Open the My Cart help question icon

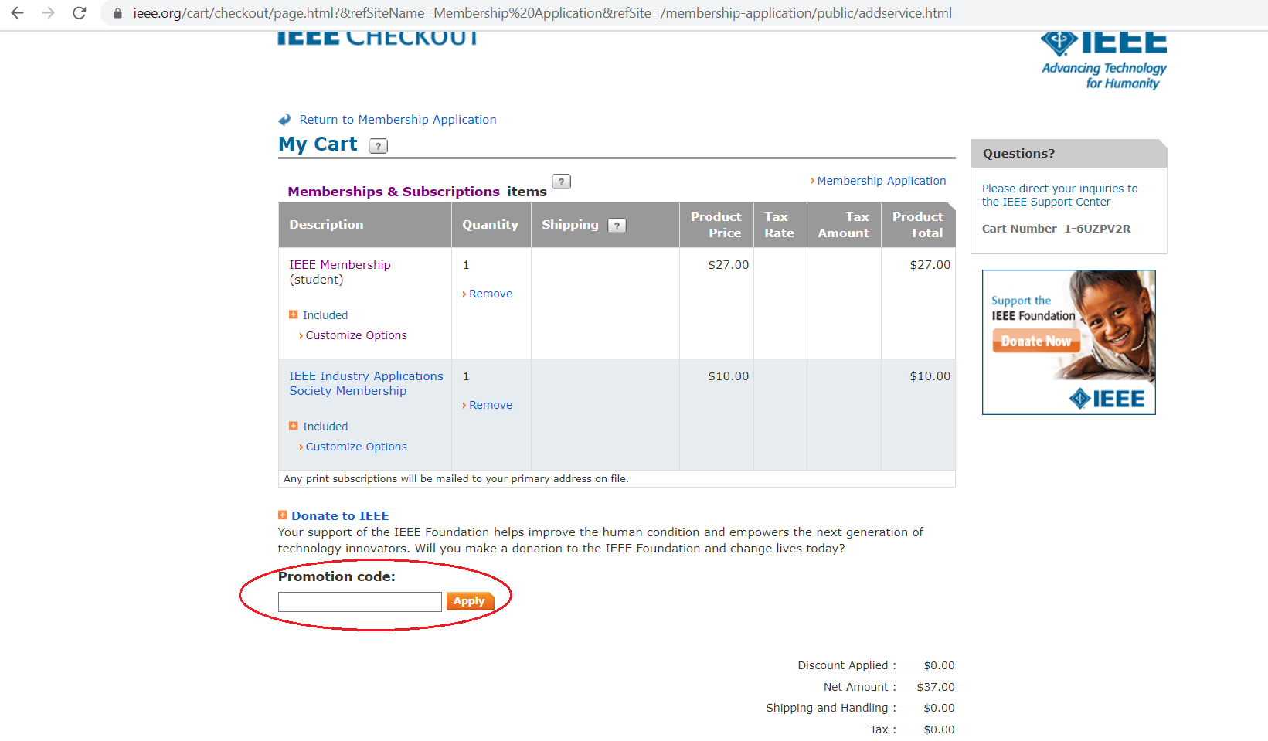pyautogui.click(x=378, y=146)
